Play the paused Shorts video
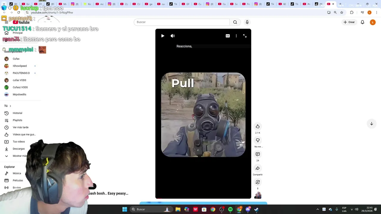The height and width of the screenshot is (214, 381). point(163,36)
